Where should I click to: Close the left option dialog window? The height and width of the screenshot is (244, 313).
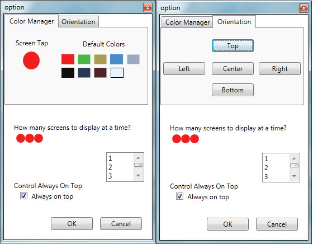148,8
